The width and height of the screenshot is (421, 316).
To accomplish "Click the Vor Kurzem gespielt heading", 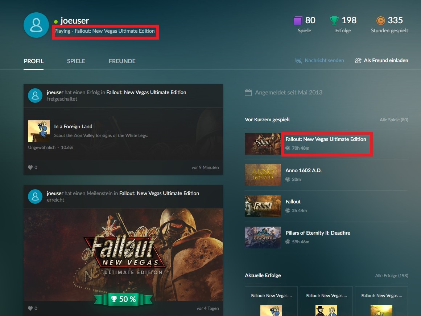I will [267, 119].
